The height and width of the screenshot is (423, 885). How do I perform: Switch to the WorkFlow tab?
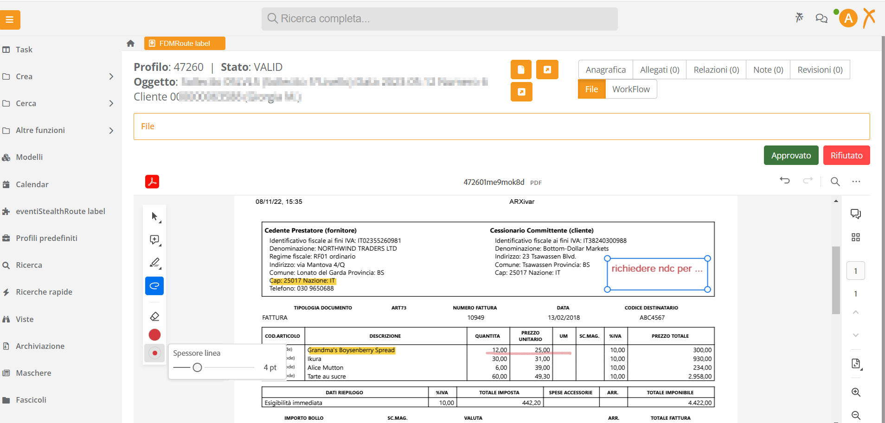click(631, 89)
